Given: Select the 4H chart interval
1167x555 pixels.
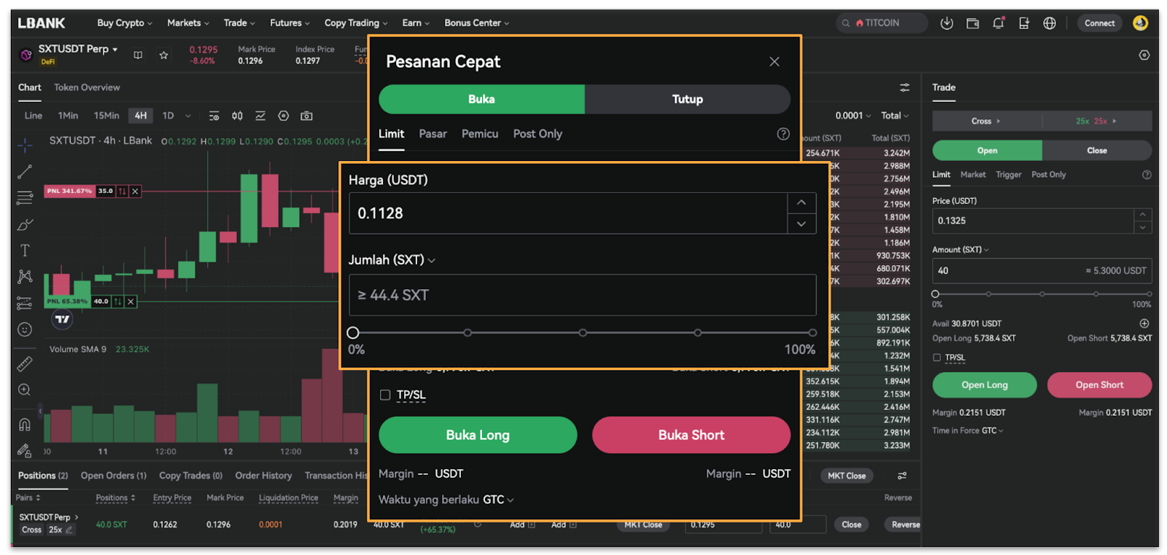Looking at the screenshot, I should coord(141,116).
